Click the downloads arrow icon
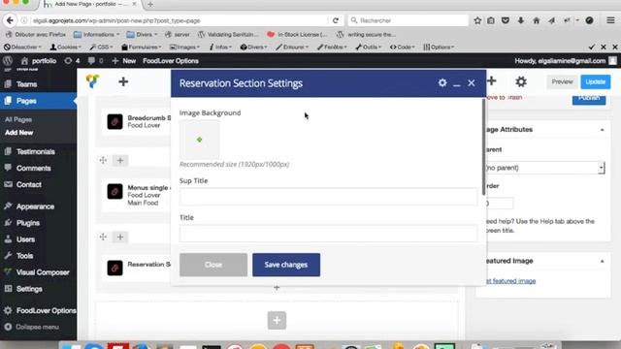 click(521, 20)
